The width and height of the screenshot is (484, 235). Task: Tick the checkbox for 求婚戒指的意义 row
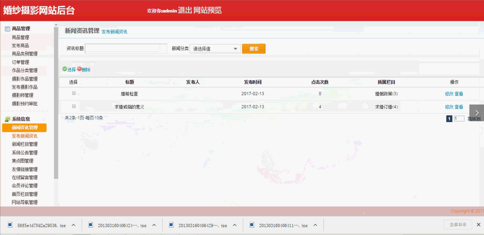(x=74, y=106)
